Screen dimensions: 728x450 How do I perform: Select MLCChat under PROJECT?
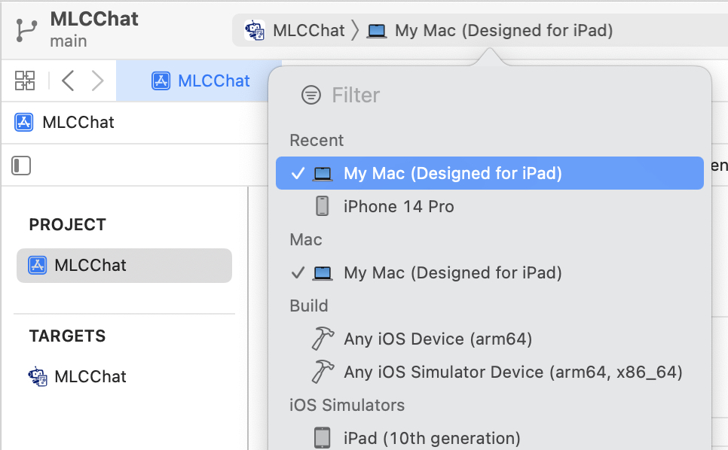pyautogui.click(x=124, y=266)
